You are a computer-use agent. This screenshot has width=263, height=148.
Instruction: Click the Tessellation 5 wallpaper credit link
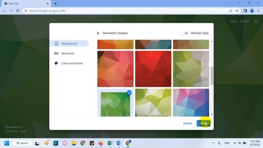14,127
